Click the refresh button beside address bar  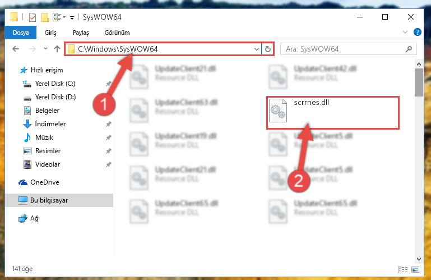pos(268,49)
